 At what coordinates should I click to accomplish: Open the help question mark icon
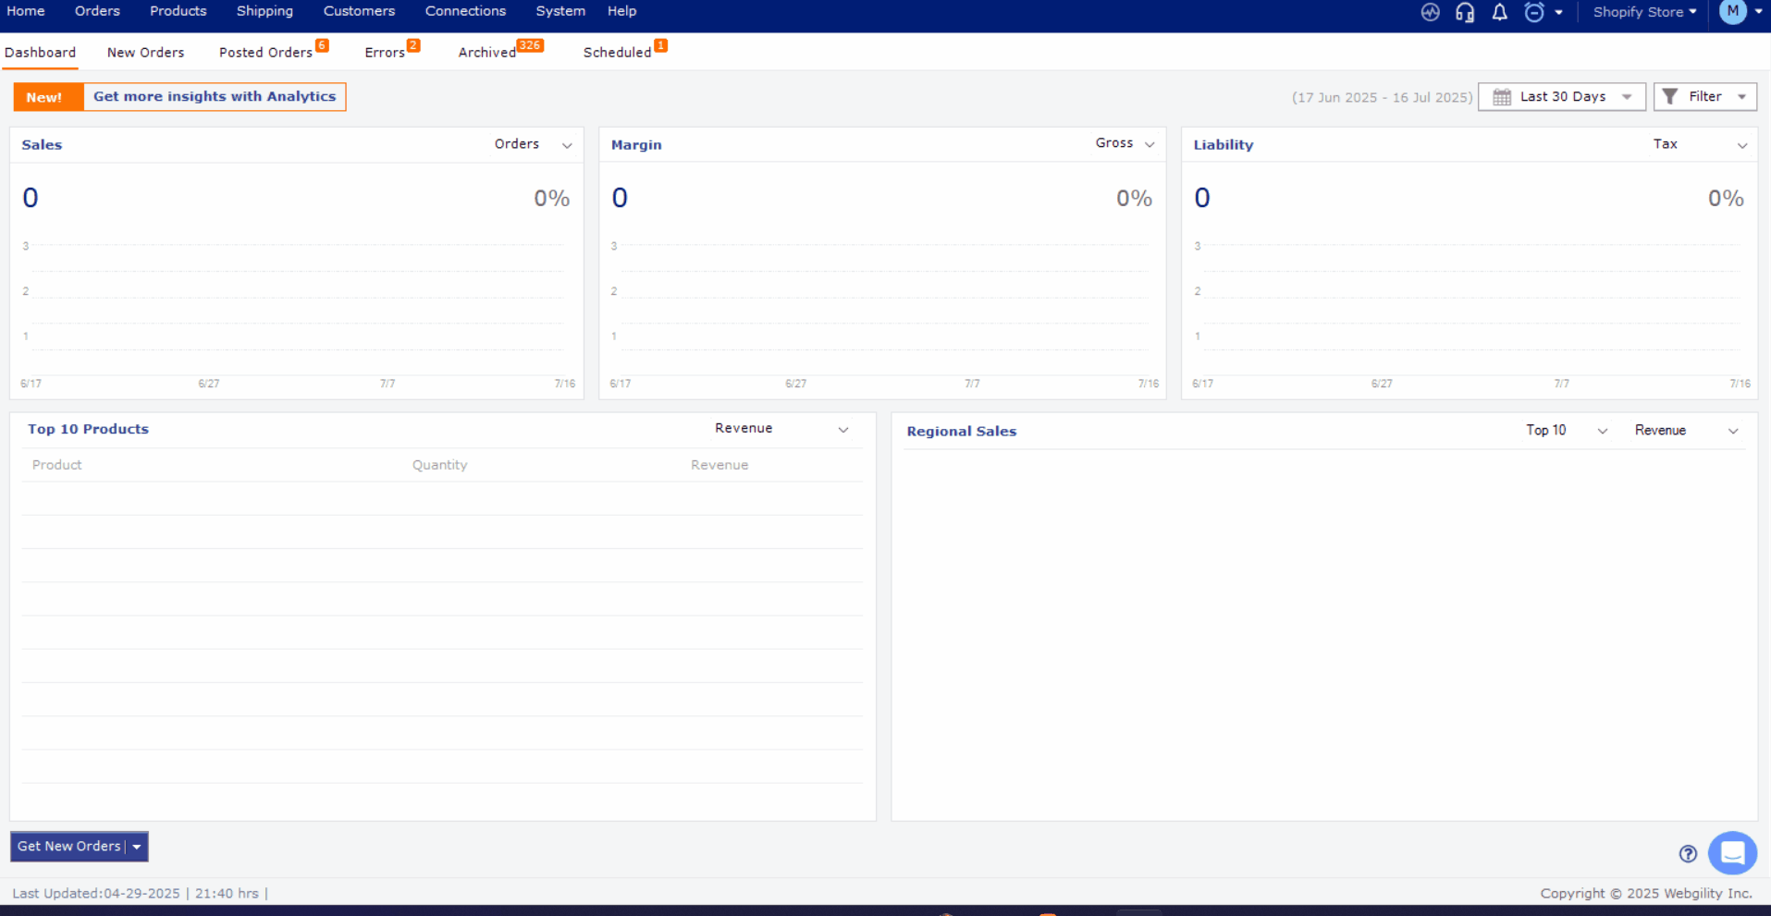pos(1687,853)
